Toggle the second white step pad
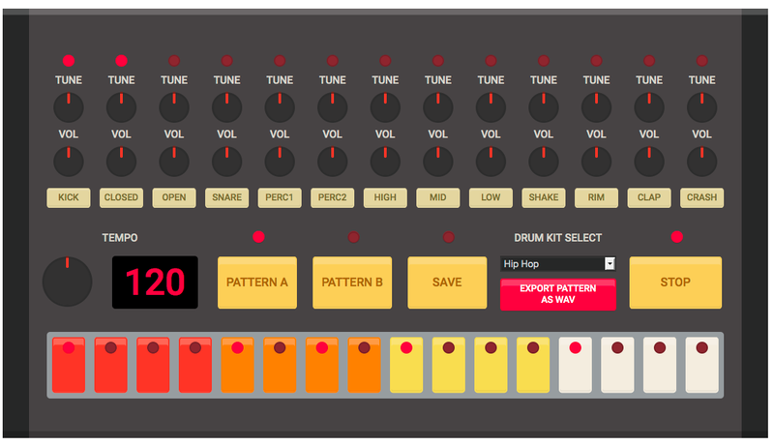This screenshot has height=446, width=774. coord(617,365)
